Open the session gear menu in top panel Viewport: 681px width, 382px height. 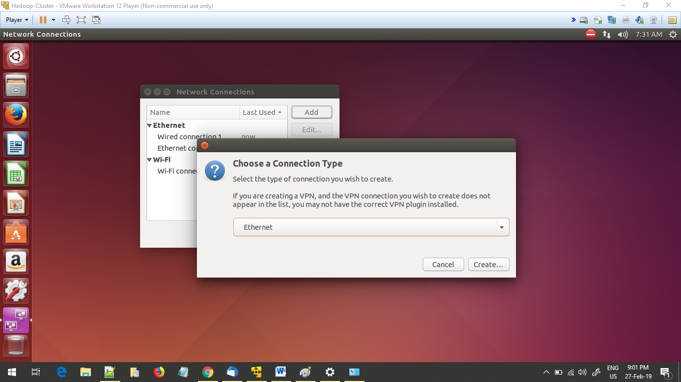(x=673, y=34)
